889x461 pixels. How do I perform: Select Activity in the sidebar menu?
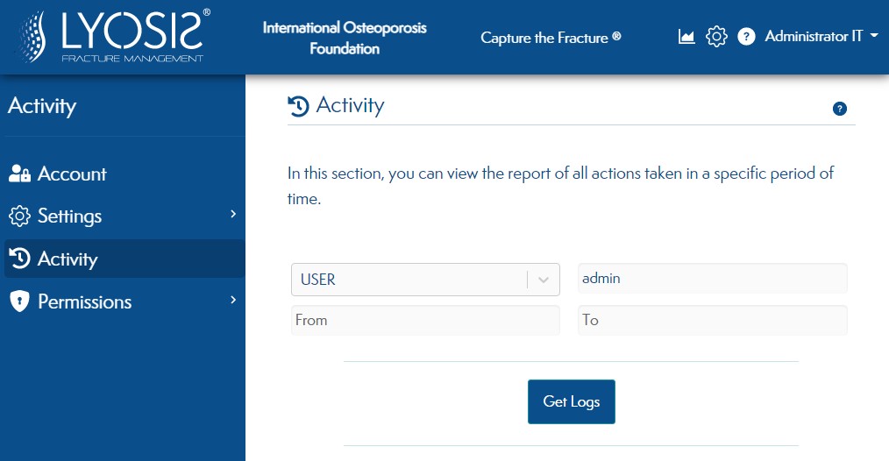124,259
